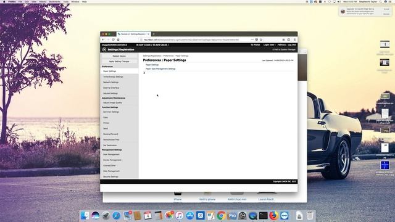Close the Remote UI browser tab
The width and height of the screenshot is (395, 222).
[x=149, y=34]
